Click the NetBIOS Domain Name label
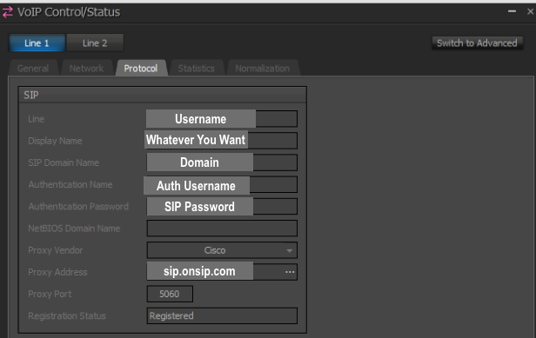The height and width of the screenshot is (338, 536). (74, 229)
